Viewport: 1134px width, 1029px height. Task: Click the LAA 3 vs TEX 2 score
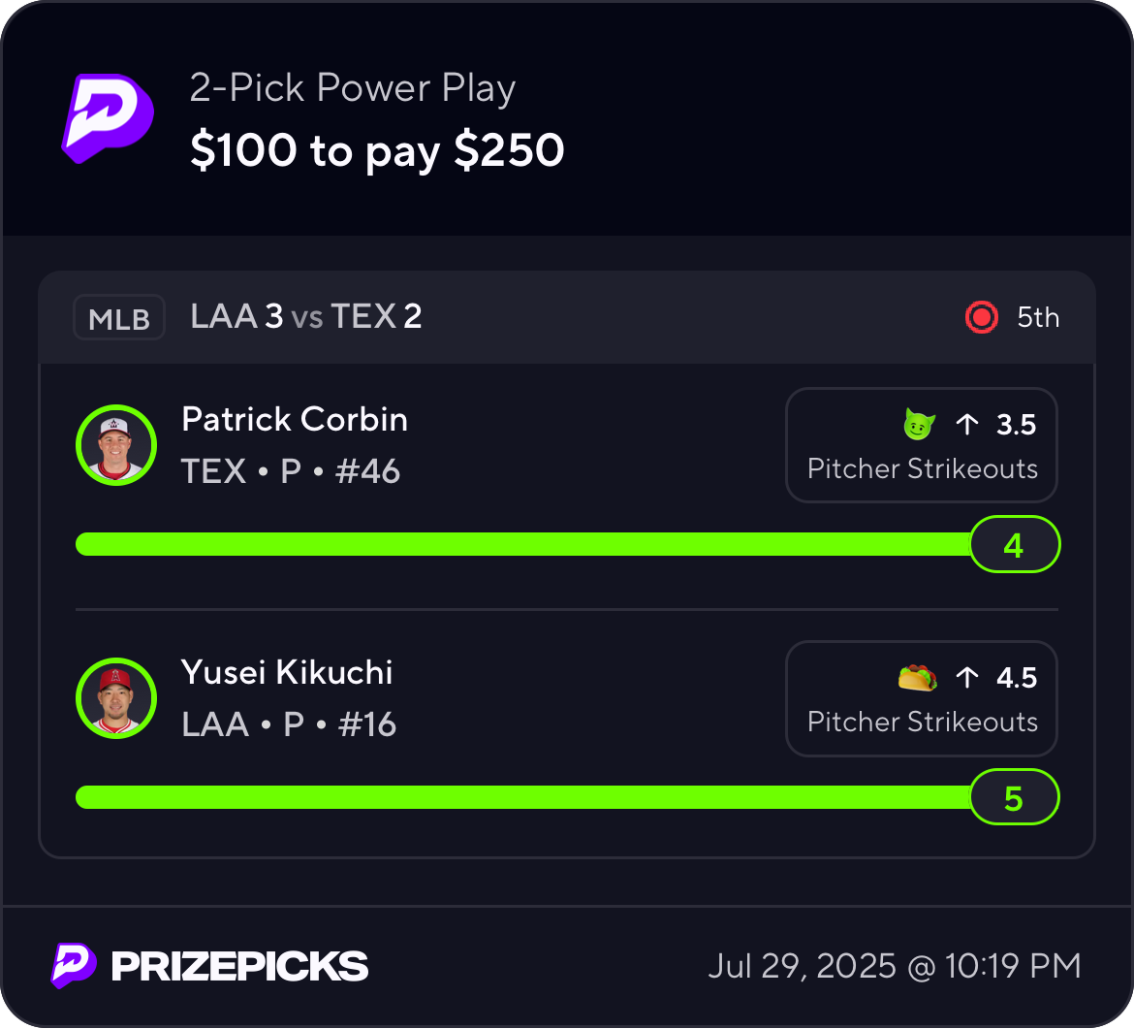click(306, 317)
